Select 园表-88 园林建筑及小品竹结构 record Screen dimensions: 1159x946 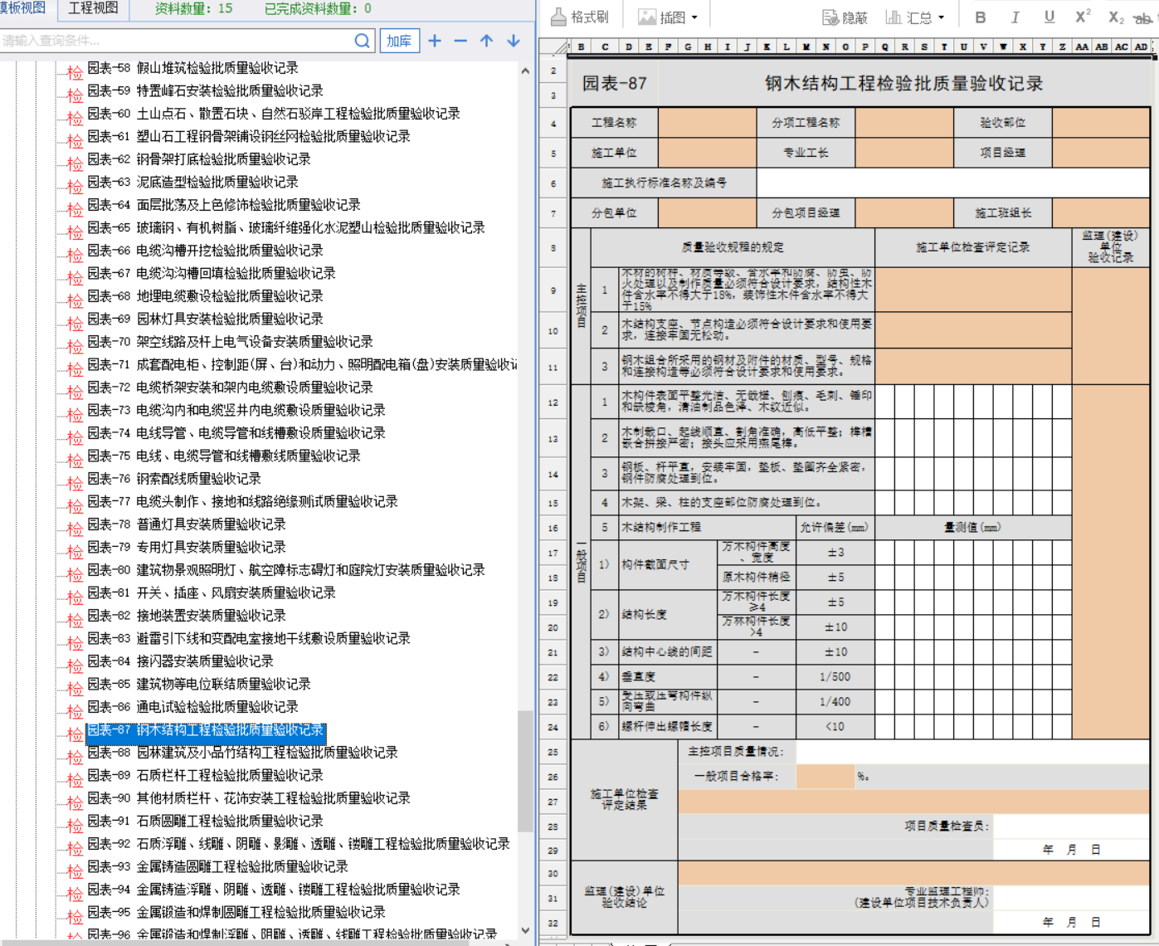[242, 753]
